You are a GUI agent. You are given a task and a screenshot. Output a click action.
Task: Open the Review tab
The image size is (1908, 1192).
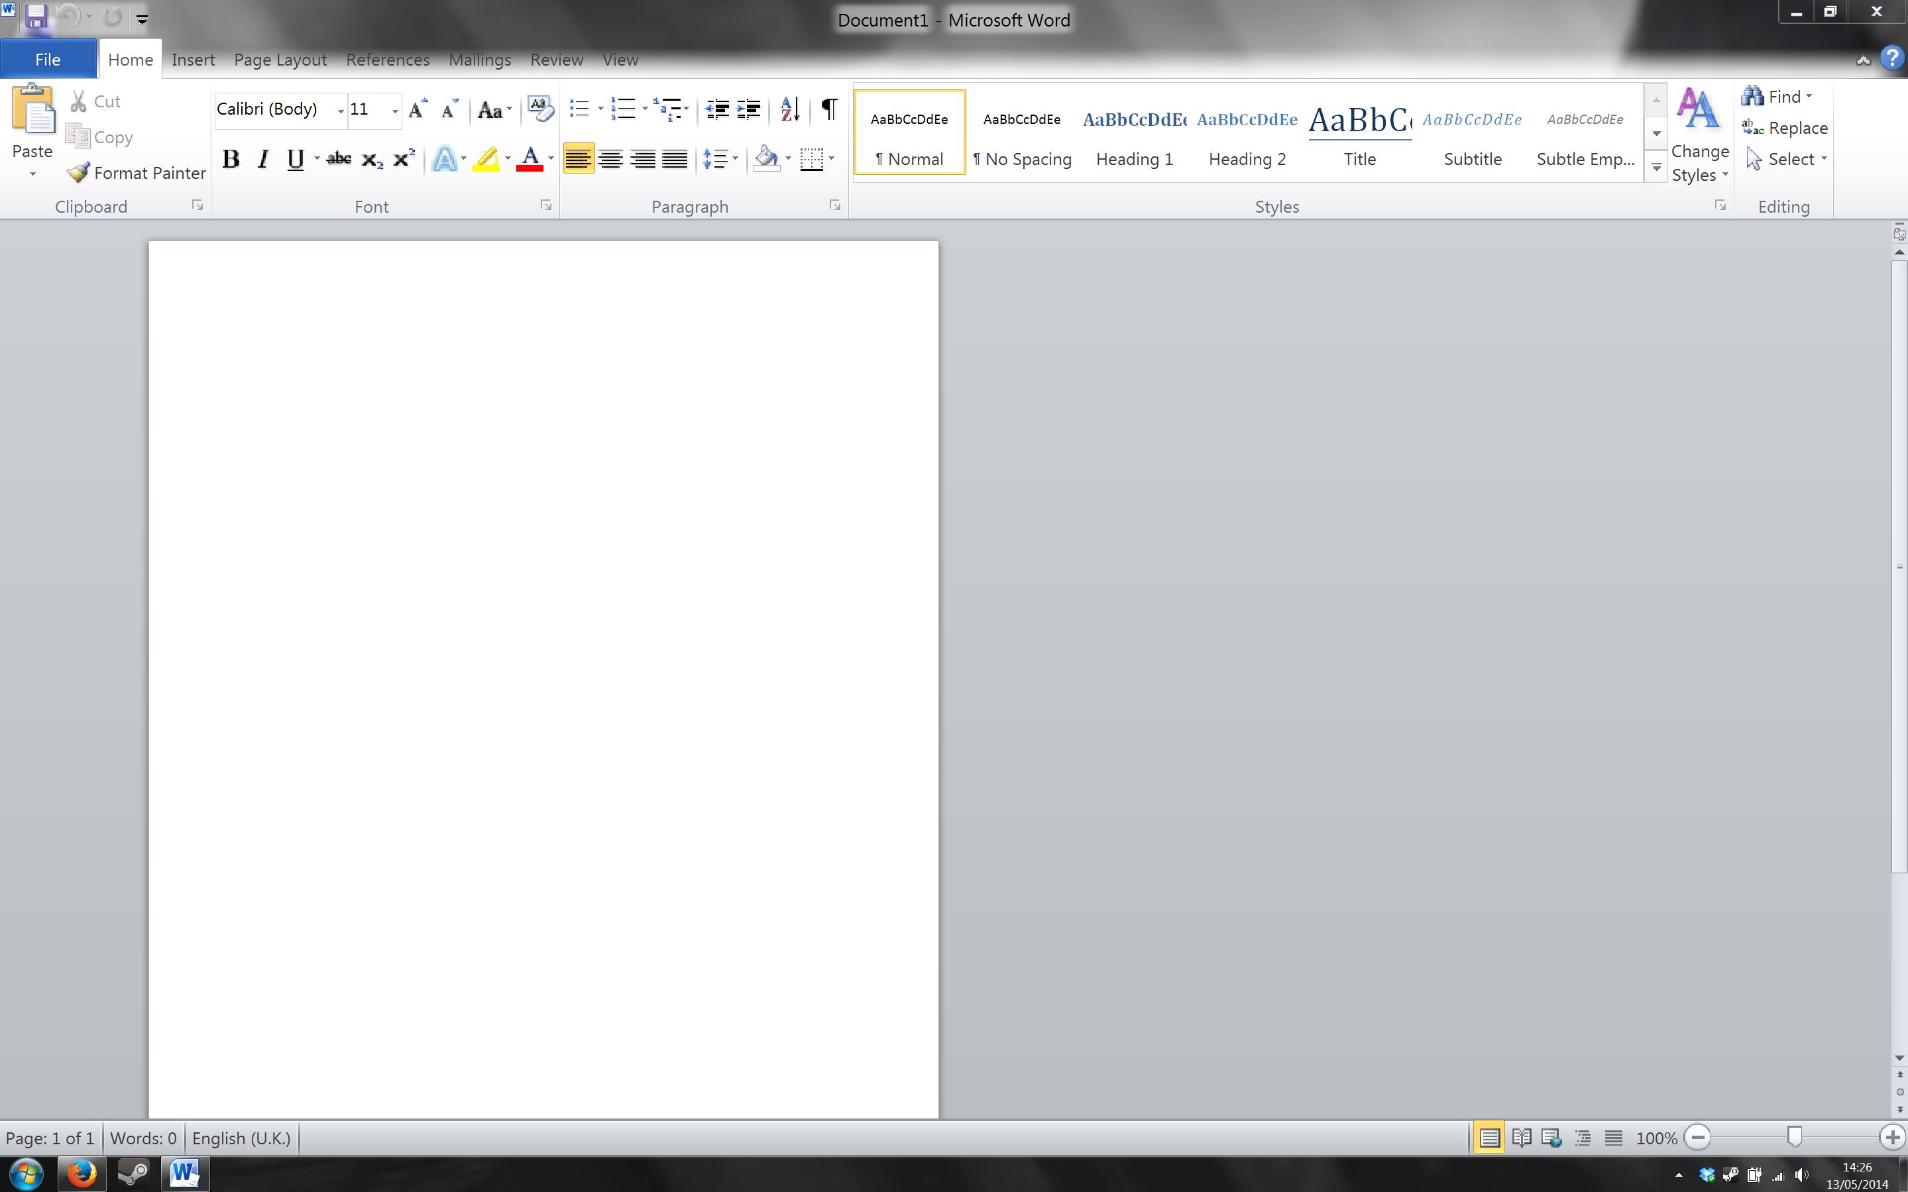point(557,60)
